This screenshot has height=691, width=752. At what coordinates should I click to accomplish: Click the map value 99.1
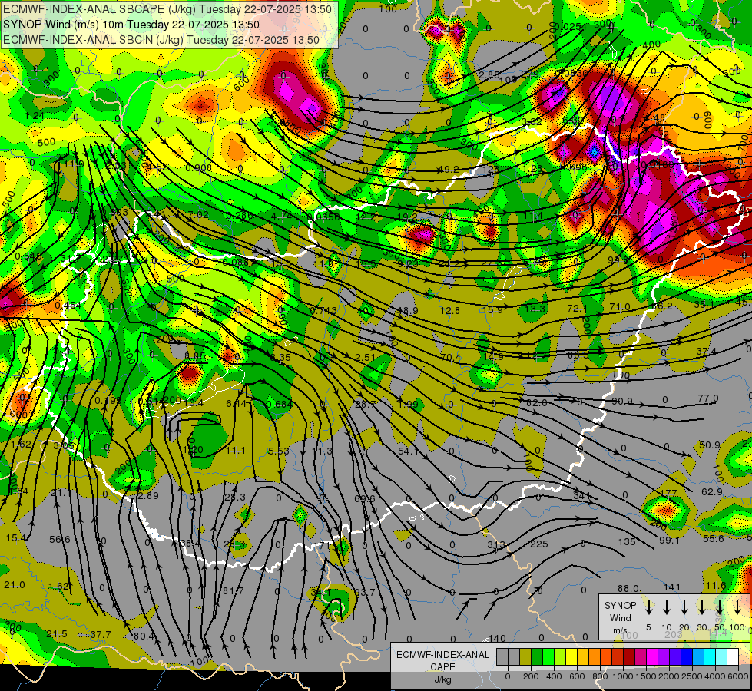(670, 540)
